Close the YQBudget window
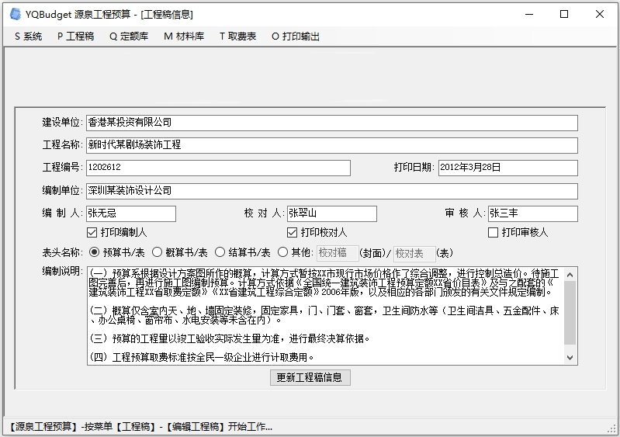The height and width of the screenshot is (437, 620). tap(600, 14)
